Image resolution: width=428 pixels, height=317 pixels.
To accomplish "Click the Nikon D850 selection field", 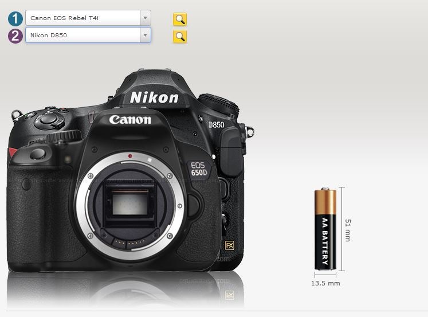I will pyautogui.click(x=88, y=35).
